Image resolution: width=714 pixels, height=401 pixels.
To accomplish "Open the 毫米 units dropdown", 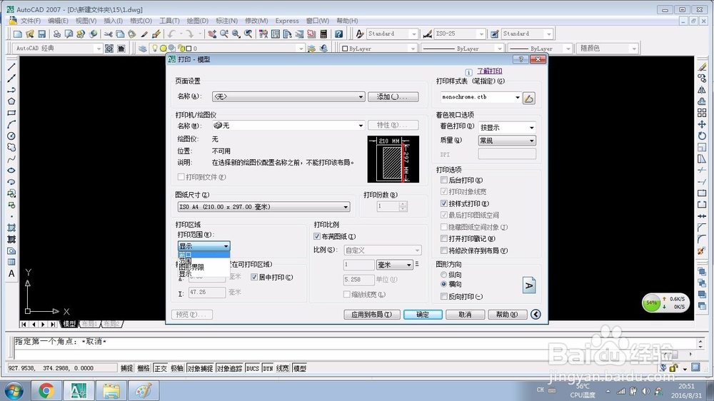I will pos(394,265).
